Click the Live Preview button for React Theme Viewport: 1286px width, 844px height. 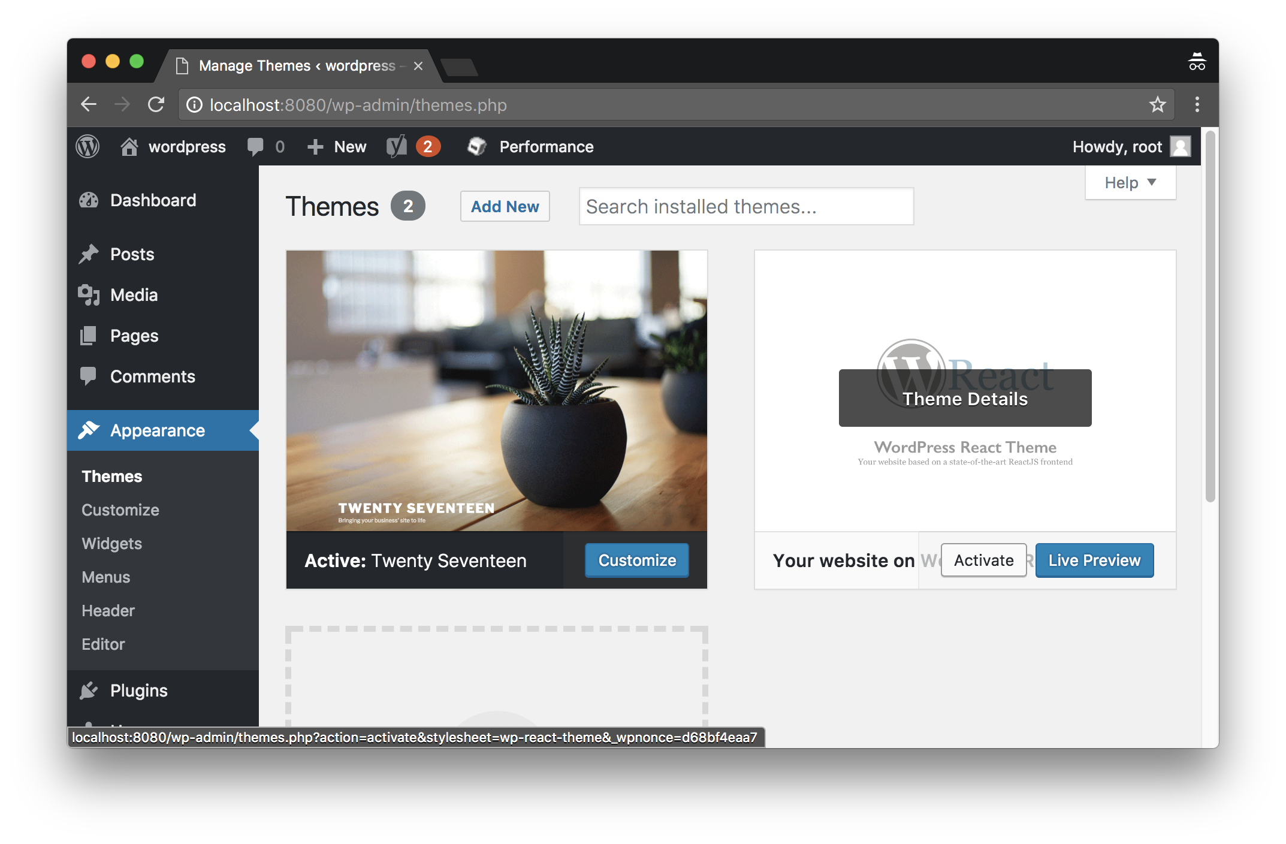pyautogui.click(x=1094, y=559)
